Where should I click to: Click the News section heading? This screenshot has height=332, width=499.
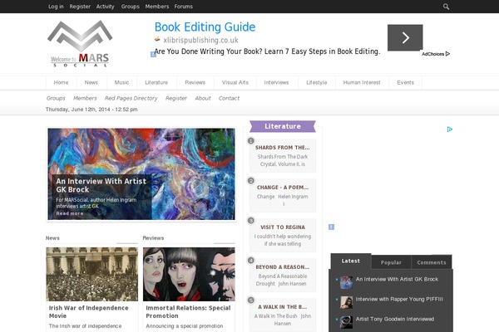tap(52, 238)
